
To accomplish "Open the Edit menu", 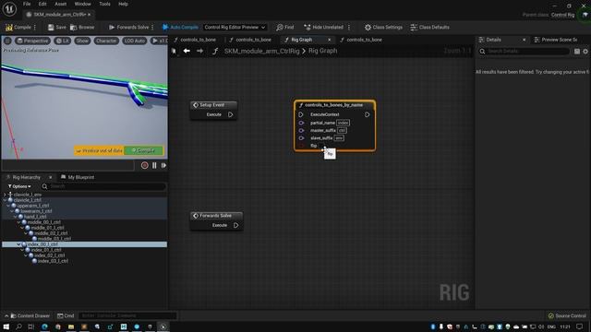I will 42,4.
